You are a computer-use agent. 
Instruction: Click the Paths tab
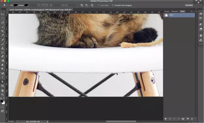click(182, 11)
